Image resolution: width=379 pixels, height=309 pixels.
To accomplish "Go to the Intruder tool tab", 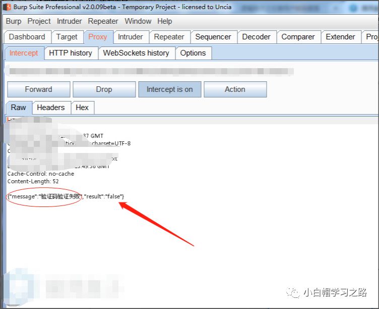I will tap(131, 37).
